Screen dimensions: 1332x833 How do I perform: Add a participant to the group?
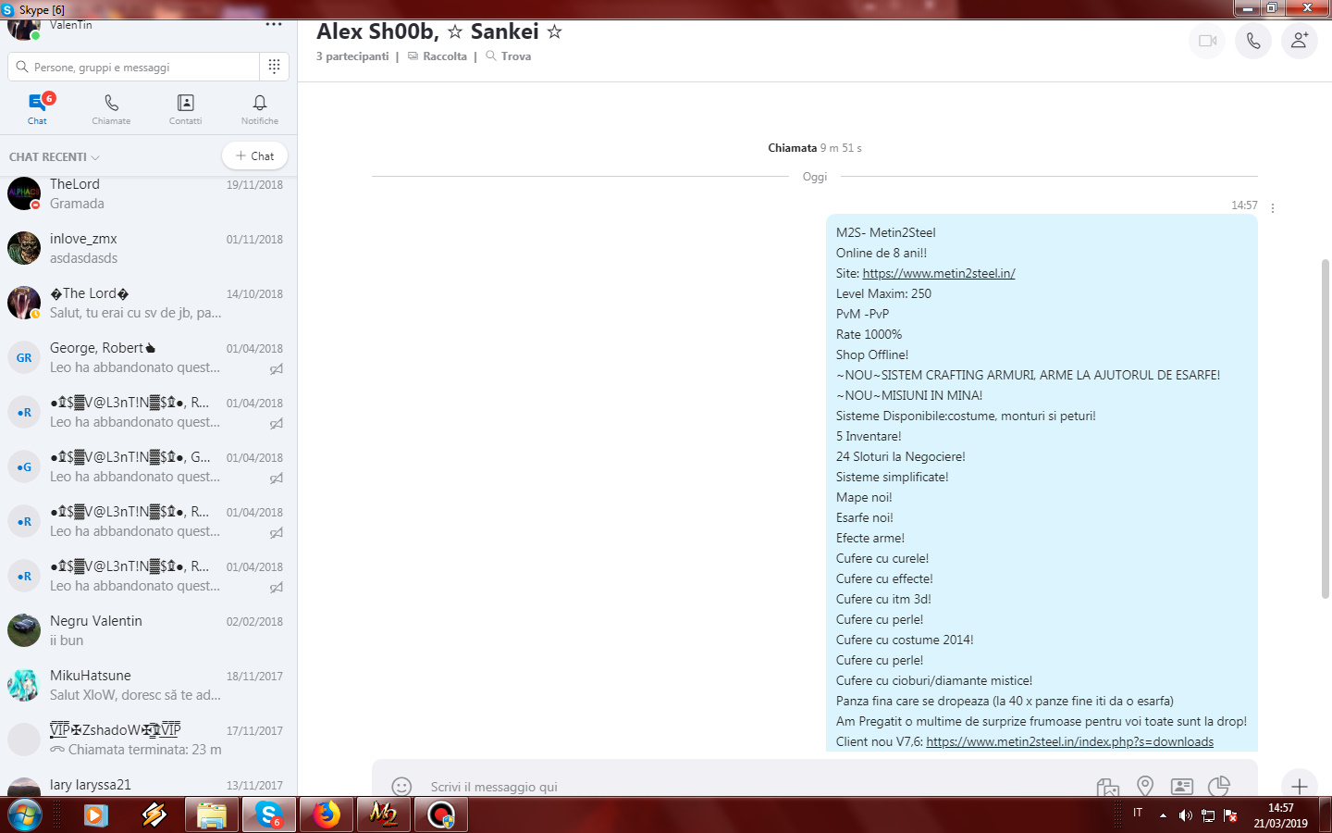click(1300, 41)
